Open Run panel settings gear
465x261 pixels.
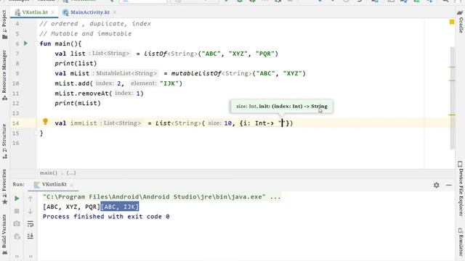tap(436, 185)
